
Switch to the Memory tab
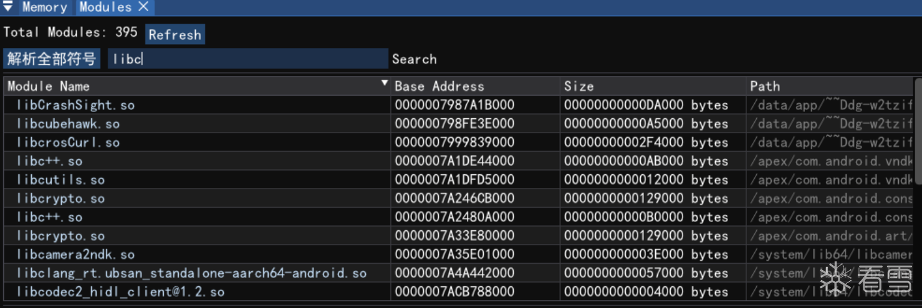pyautogui.click(x=44, y=7)
